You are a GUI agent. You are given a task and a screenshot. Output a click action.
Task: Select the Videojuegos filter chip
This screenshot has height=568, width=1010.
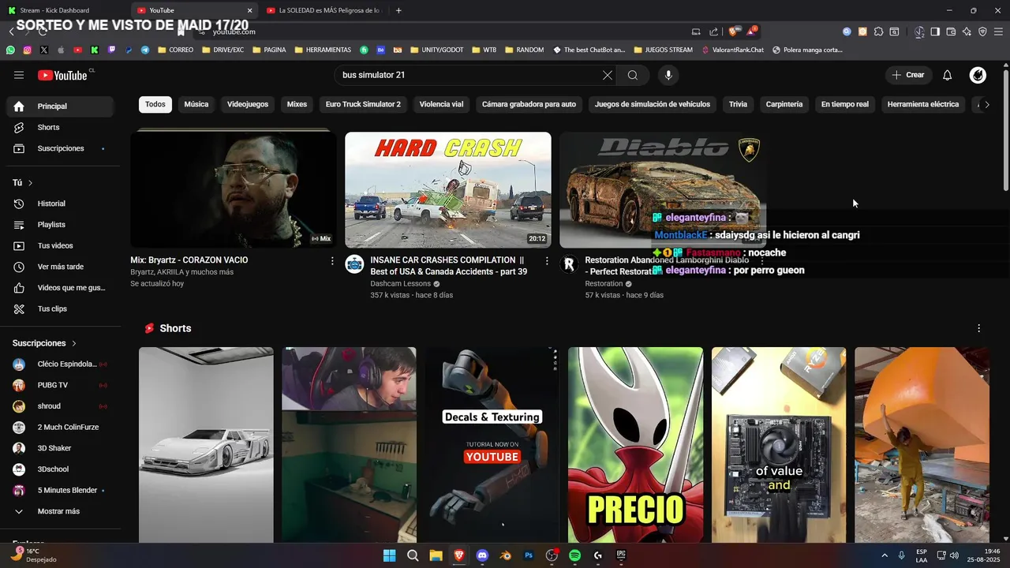(248, 104)
